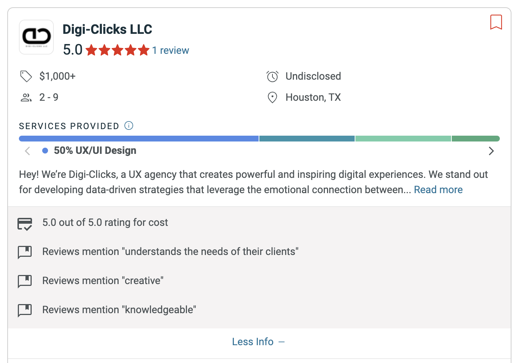Go to previous service with left chevron
Screen dimensions: 518x363
pyautogui.click(x=27, y=151)
